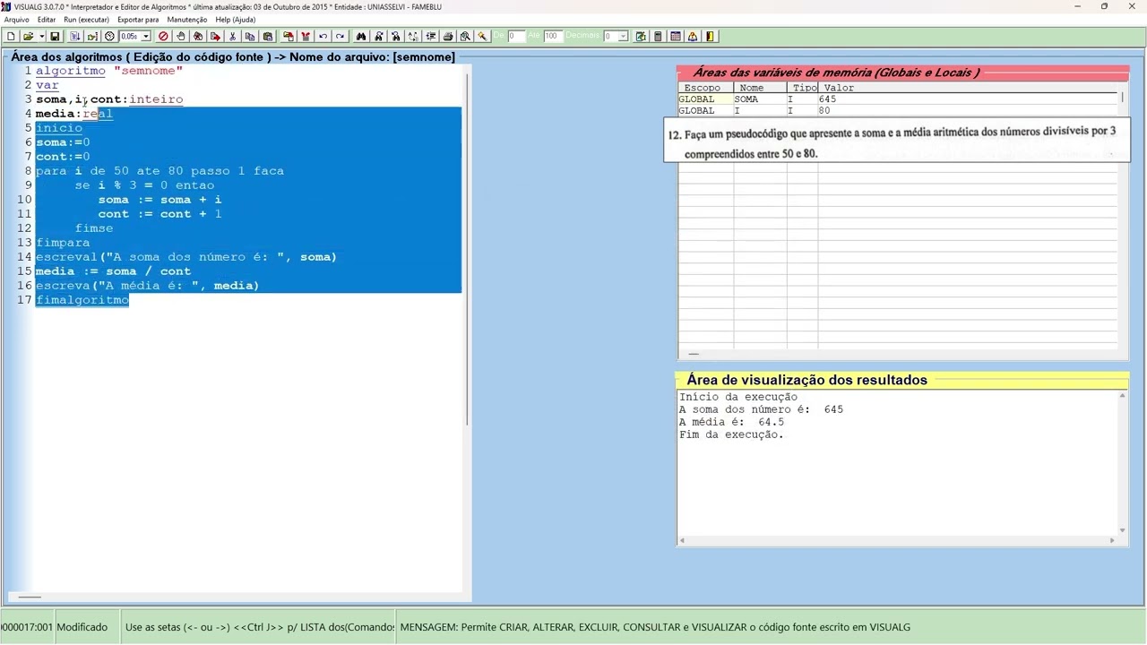Open the calendar icon

(676, 37)
